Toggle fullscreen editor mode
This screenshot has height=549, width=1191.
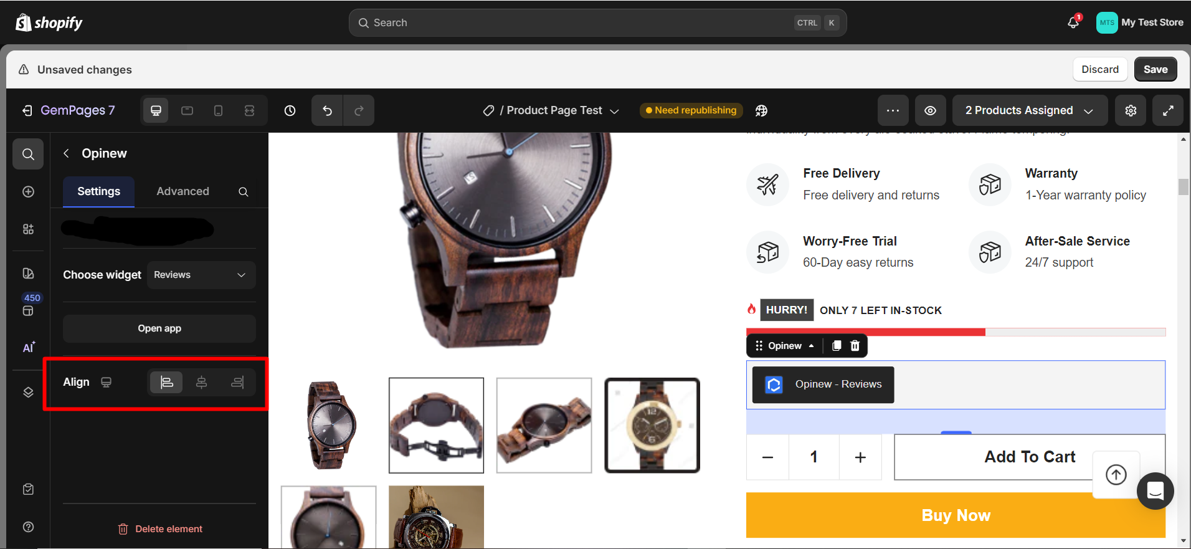point(1168,110)
